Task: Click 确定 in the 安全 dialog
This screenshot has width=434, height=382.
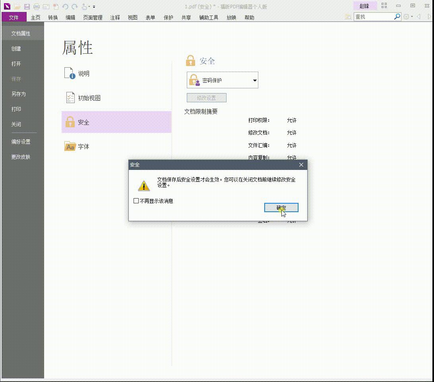Action: pyautogui.click(x=281, y=207)
